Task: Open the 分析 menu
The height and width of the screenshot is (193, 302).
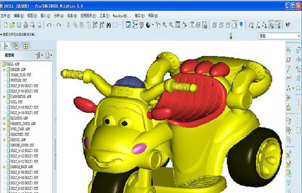Action: [58, 16]
